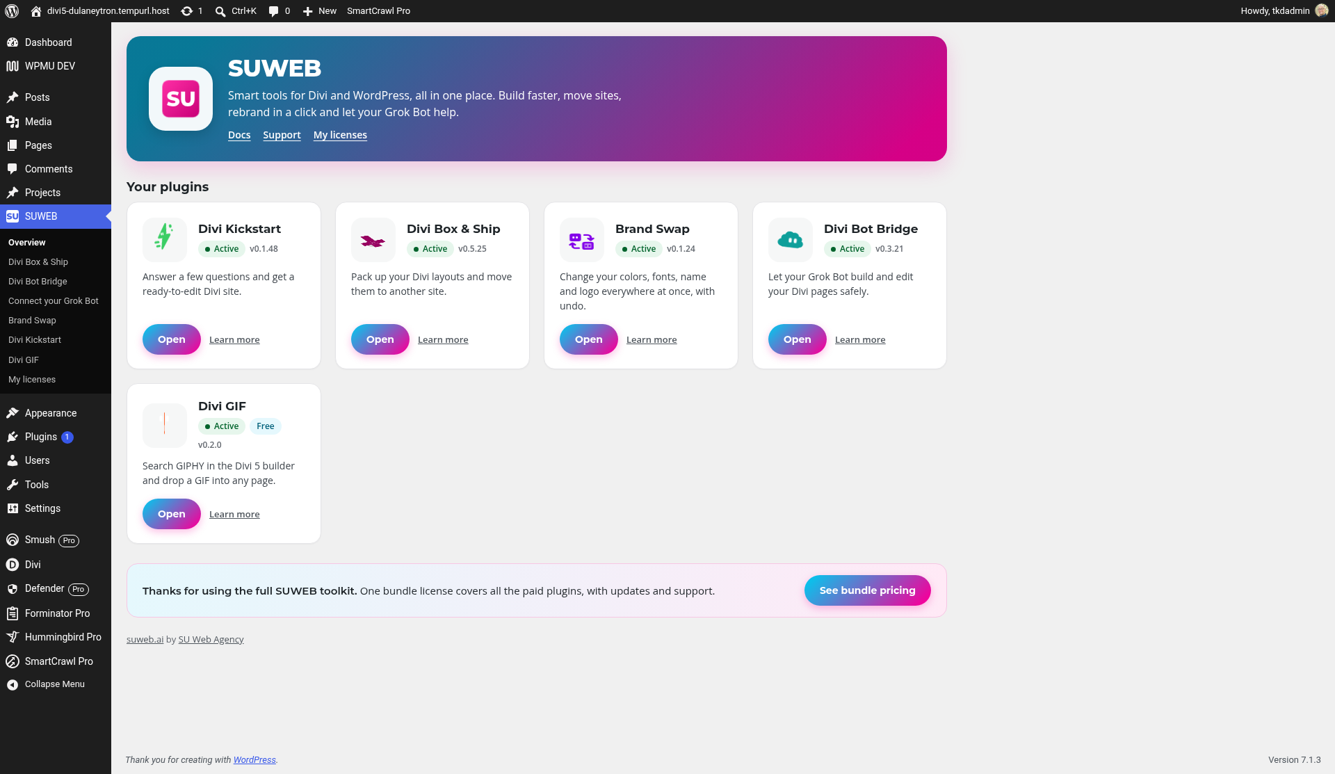Open Hummingbird Pro in the sidebar
This screenshot has width=1335, height=774.
56,637
